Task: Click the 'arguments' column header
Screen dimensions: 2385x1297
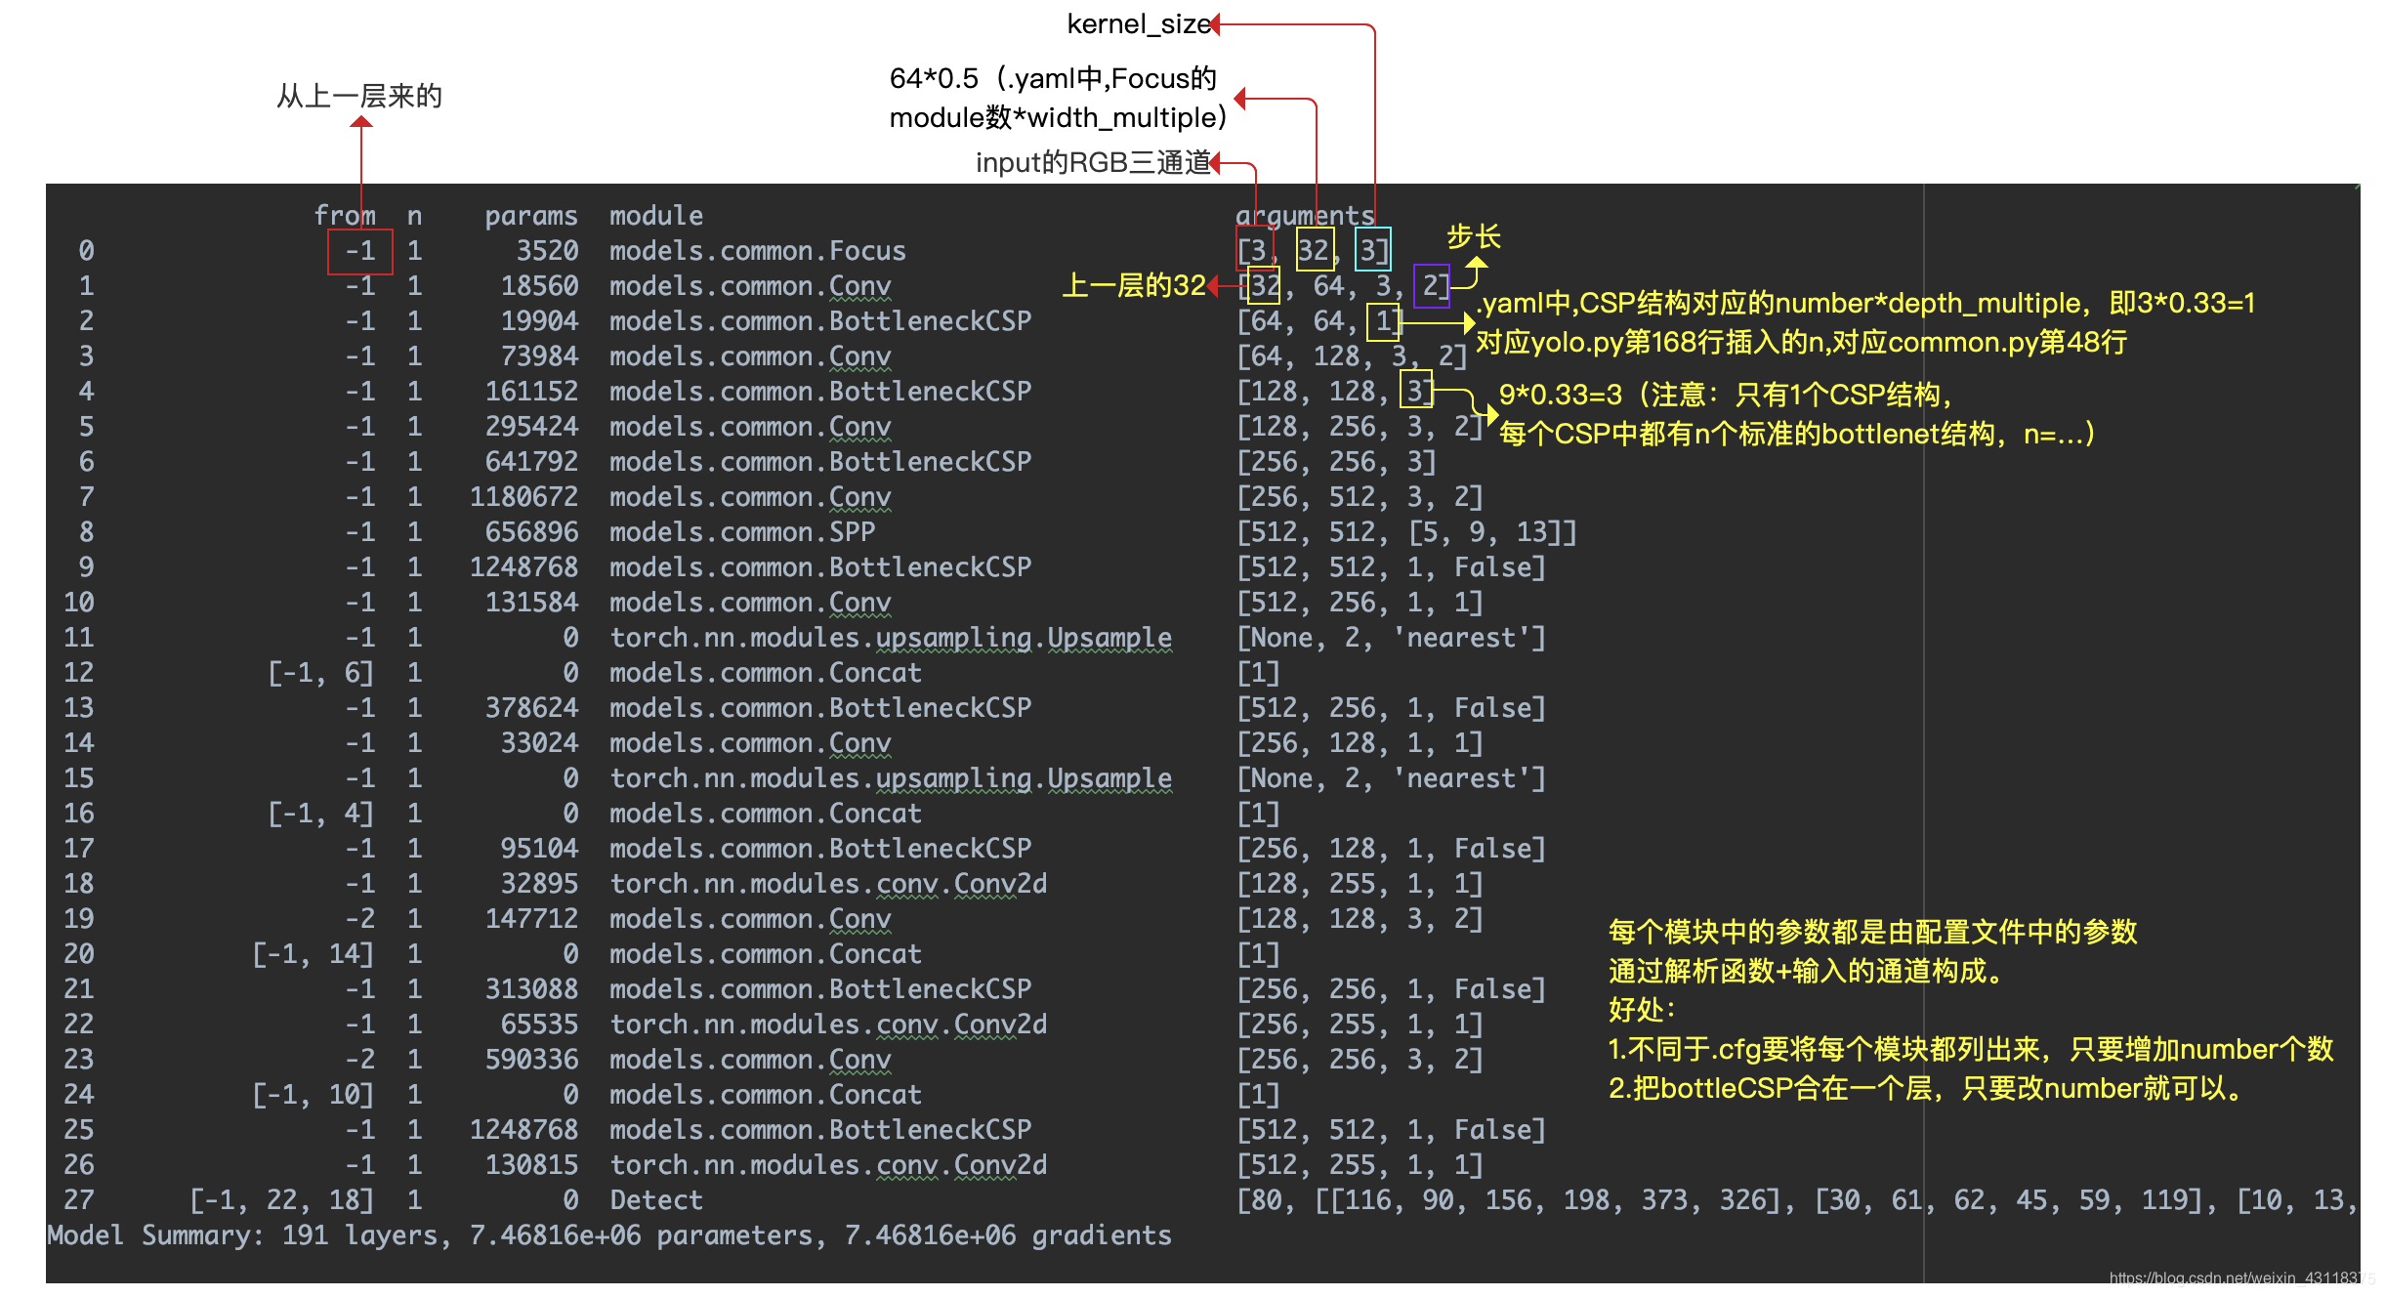Action: (1305, 216)
